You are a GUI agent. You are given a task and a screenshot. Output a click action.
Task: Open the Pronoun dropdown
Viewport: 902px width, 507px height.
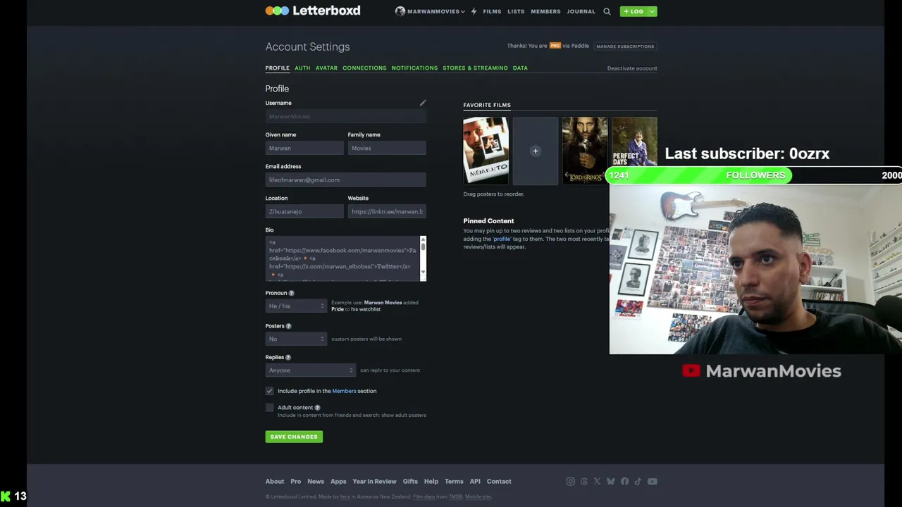point(296,306)
